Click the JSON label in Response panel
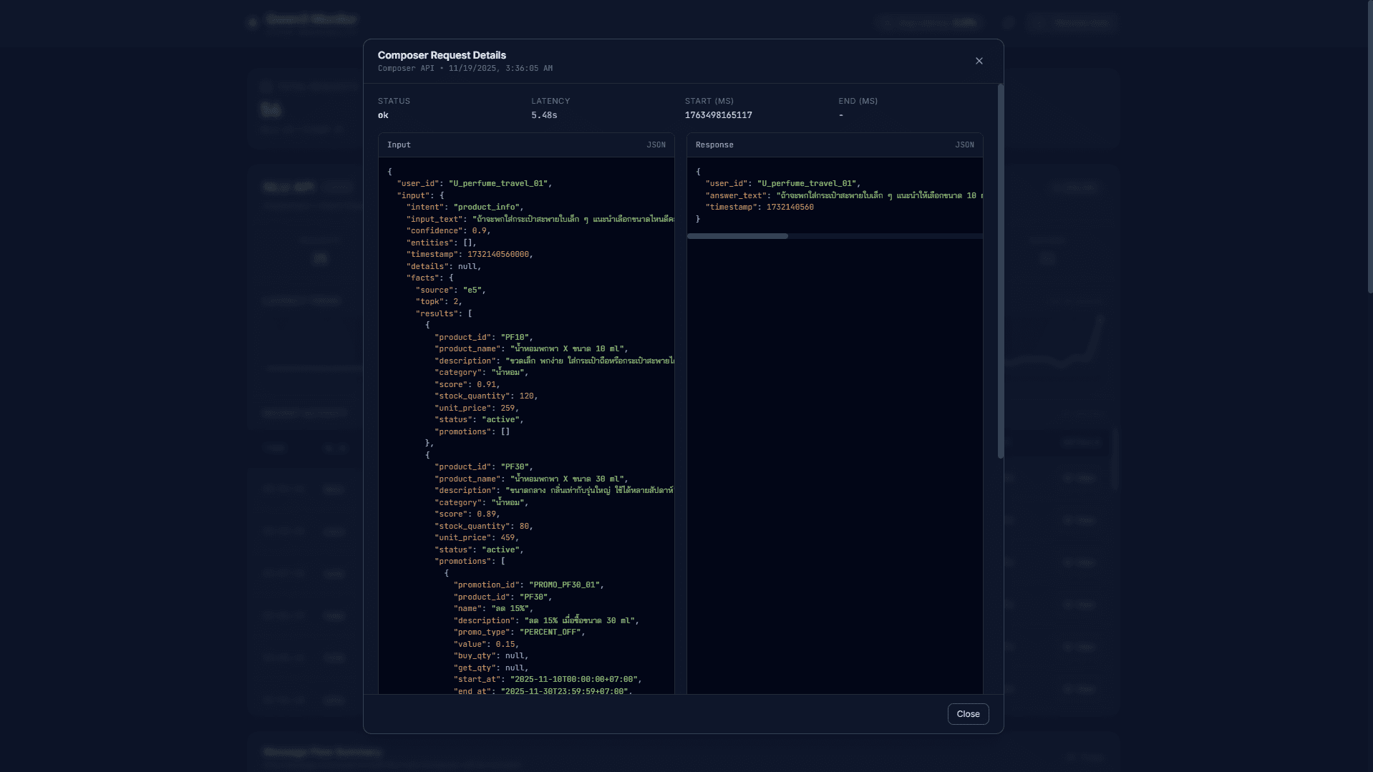Viewport: 1373px width, 772px height. (x=964, y=145)
